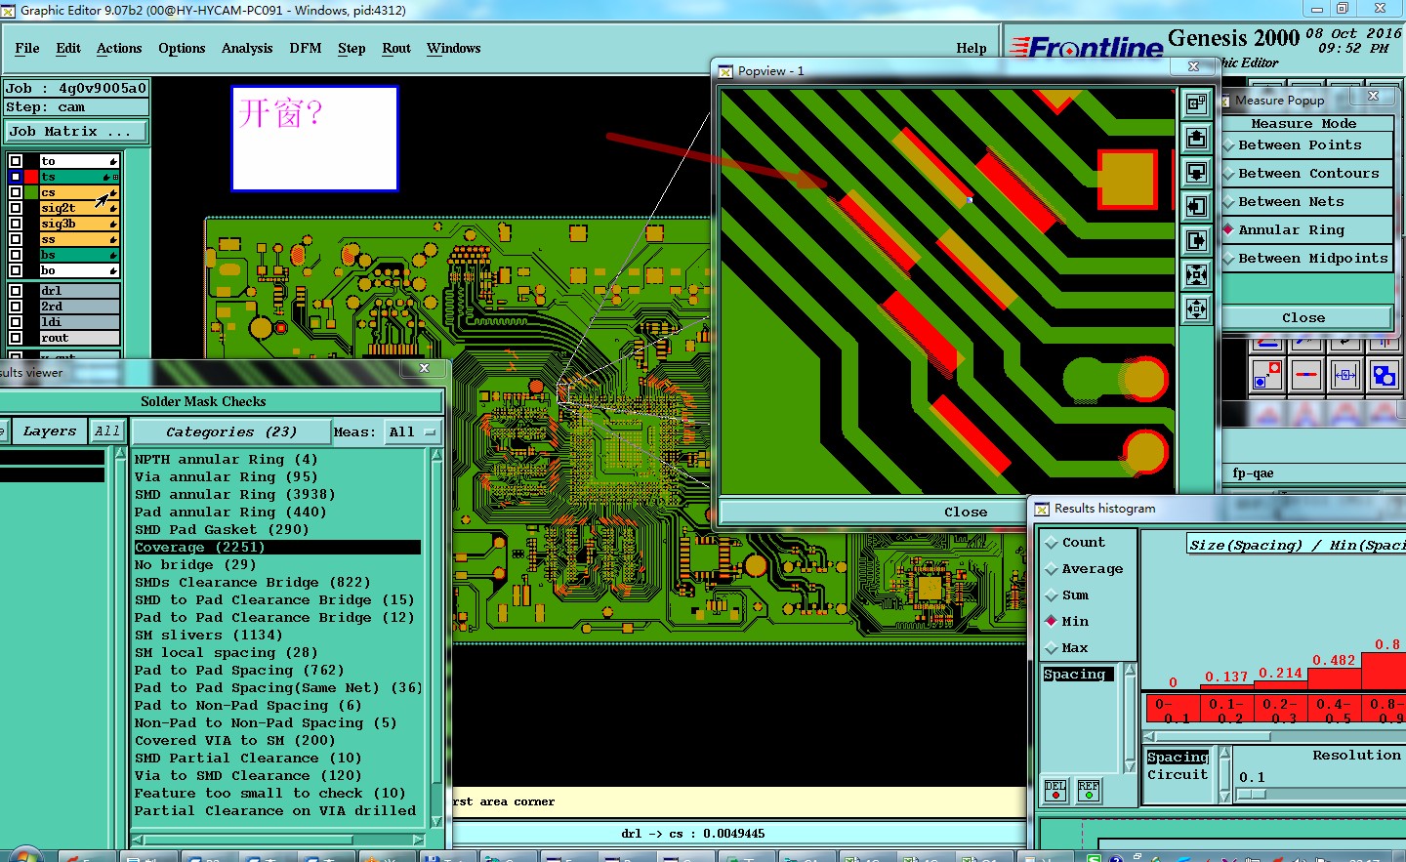Toggle display checkbox for 'to' layer
Screen dimensions: 1406x862
pyautogui.click(x=16, y=161)
